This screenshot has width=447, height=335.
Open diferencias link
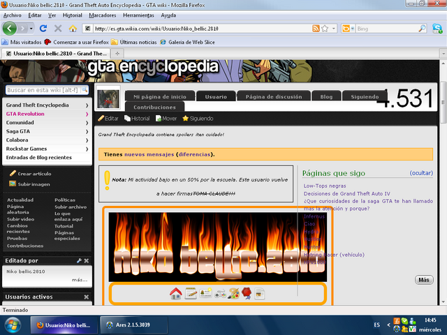194,154
